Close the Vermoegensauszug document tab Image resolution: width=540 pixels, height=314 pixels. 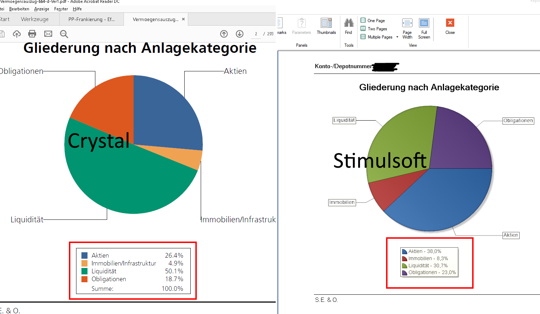pyautogui.click(x=184, y=19)
